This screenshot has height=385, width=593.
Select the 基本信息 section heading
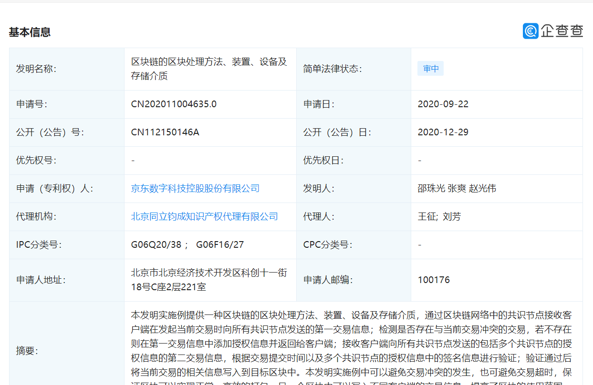pyautogui.click(x=30, y=32)
